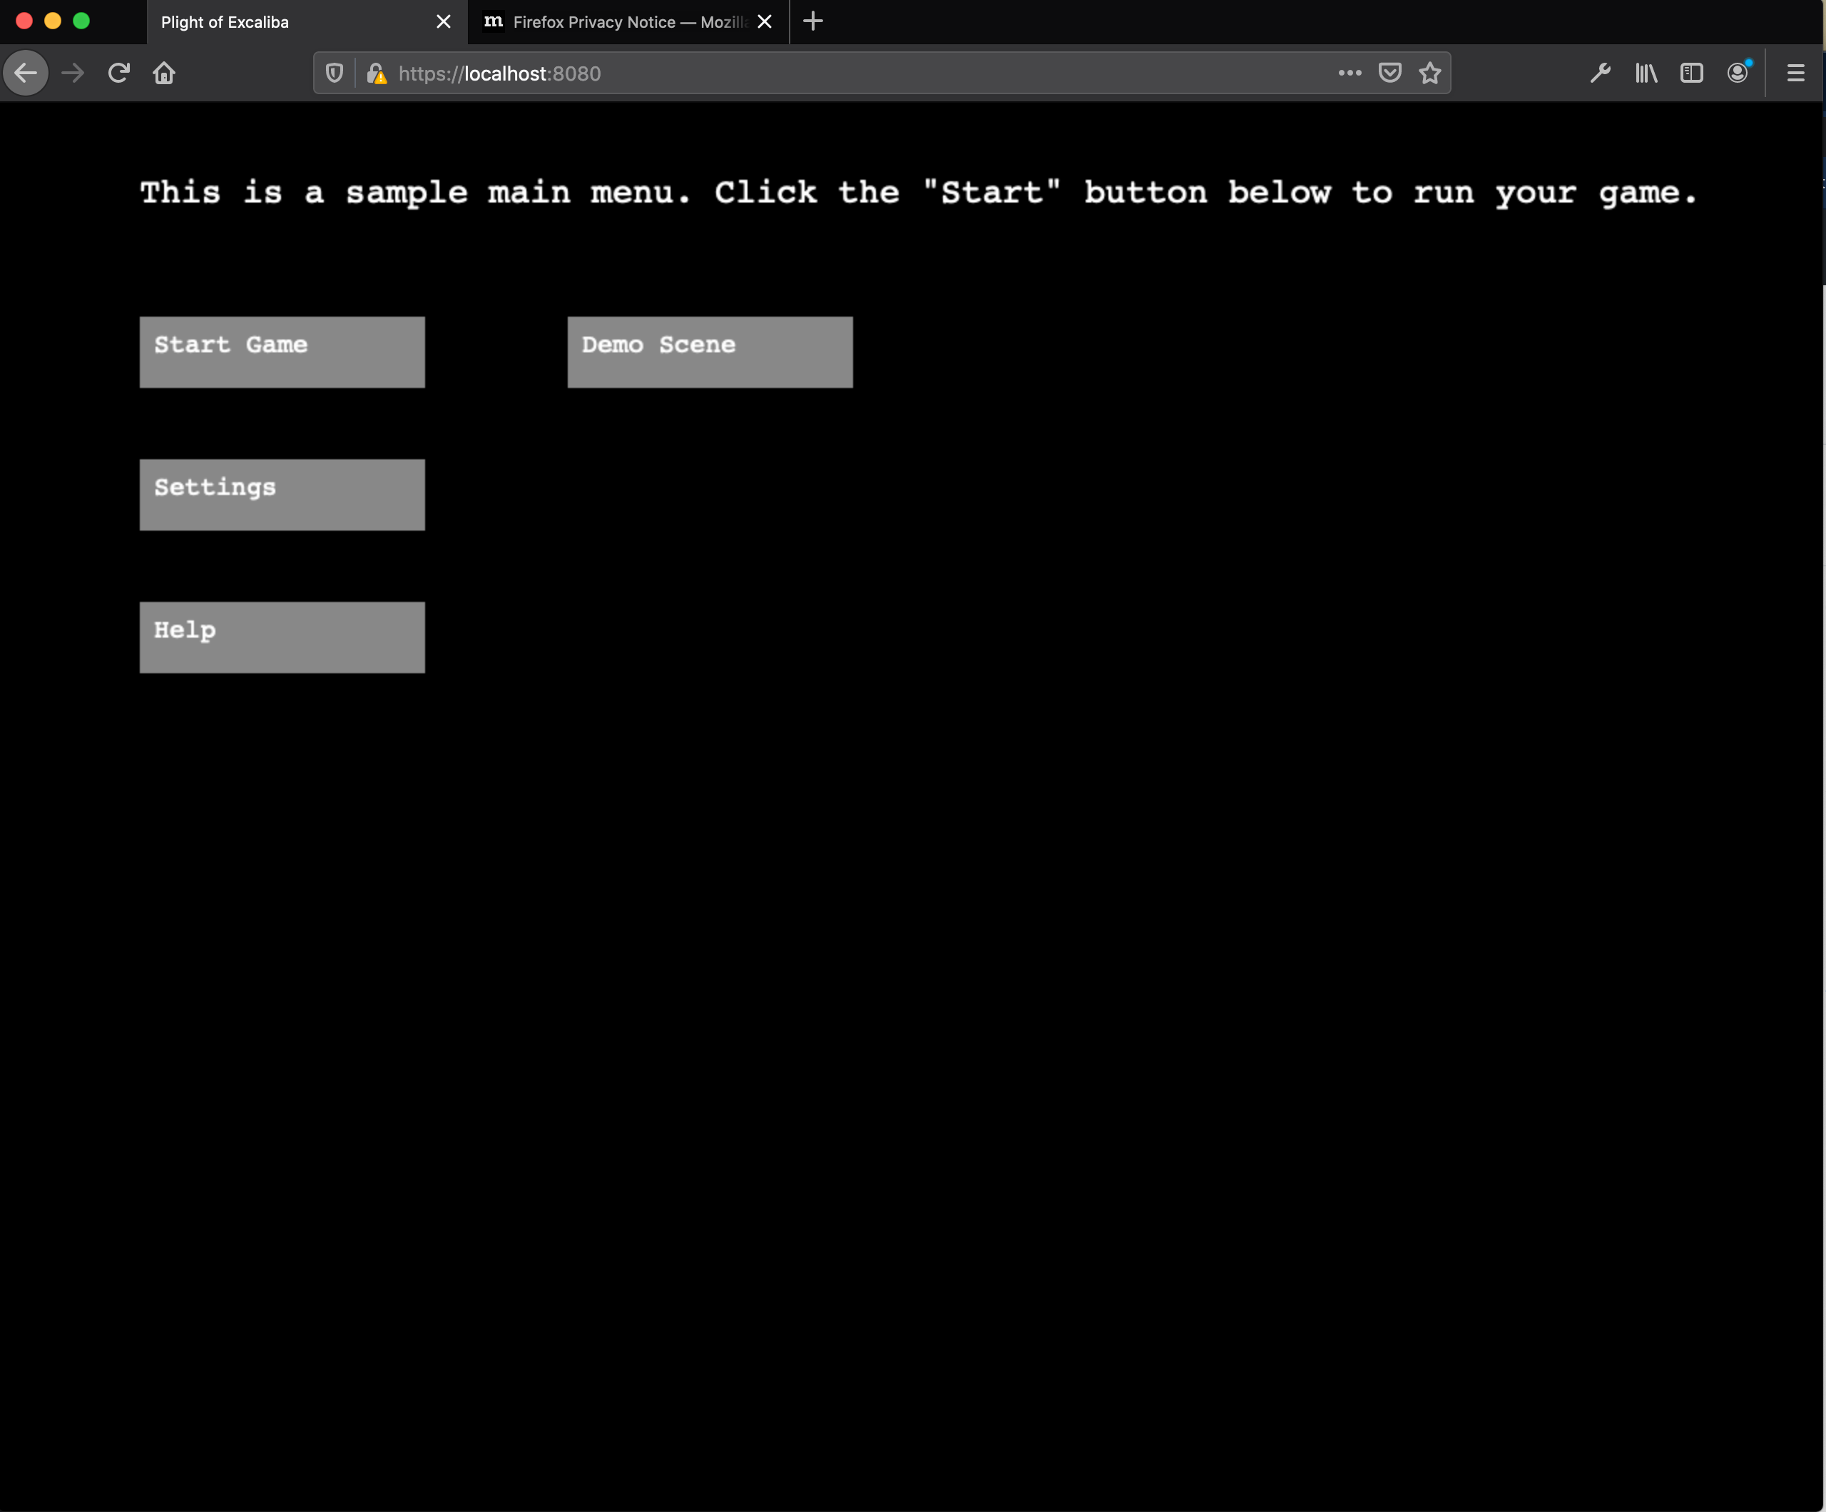Open the Library bookshelf icon

click(x=1645, y=73)
